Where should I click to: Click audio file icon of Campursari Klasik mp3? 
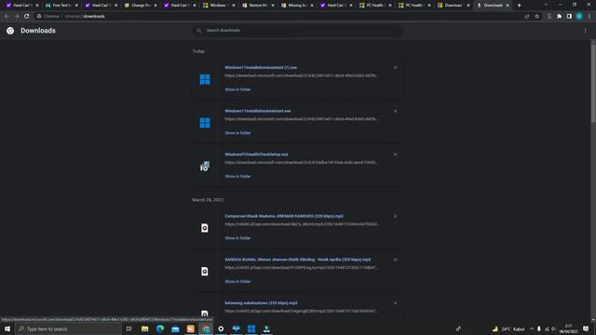click(x=205, y=228)
